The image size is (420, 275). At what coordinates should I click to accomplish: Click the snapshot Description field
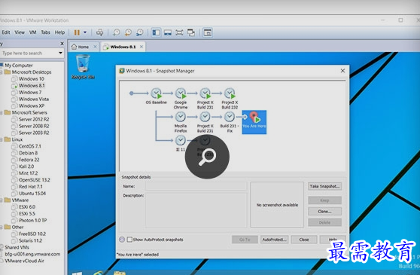click(196, 210)
